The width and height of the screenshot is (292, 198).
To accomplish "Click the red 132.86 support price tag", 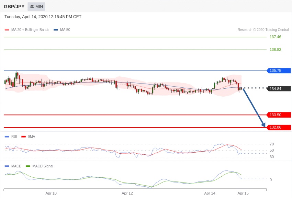I will point(279,128).
